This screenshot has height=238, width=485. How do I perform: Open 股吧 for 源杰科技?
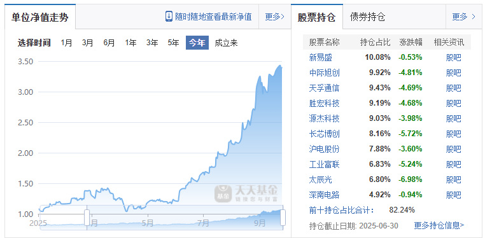453,118
